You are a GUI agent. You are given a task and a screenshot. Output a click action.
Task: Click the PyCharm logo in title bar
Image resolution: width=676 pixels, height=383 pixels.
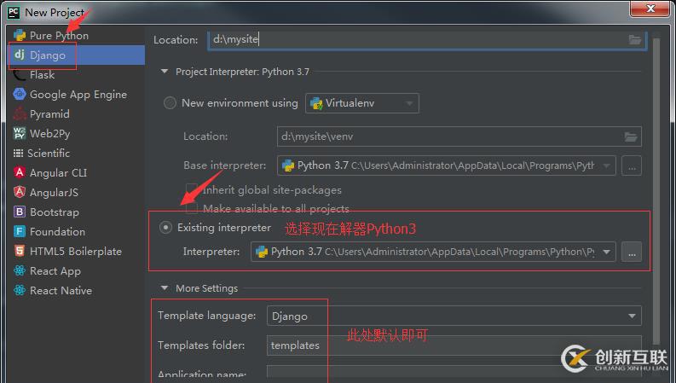[14, 12]
